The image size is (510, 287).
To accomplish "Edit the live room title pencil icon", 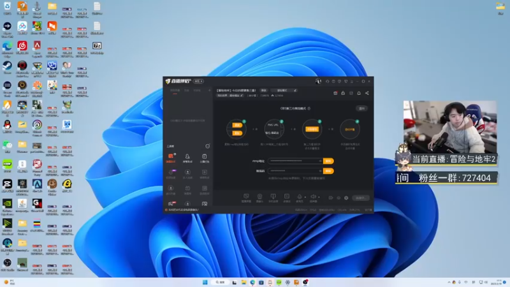I will [x=295, y=91].
